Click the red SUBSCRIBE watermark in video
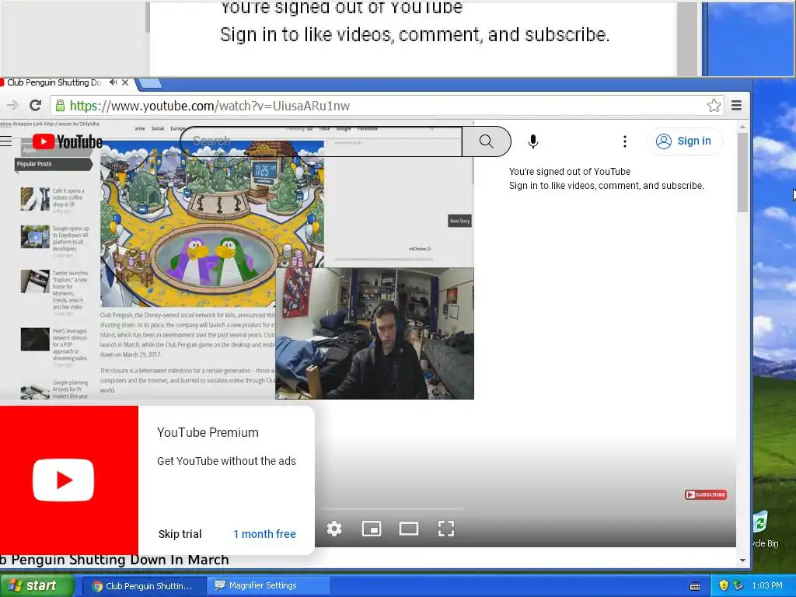 point(706,494)
